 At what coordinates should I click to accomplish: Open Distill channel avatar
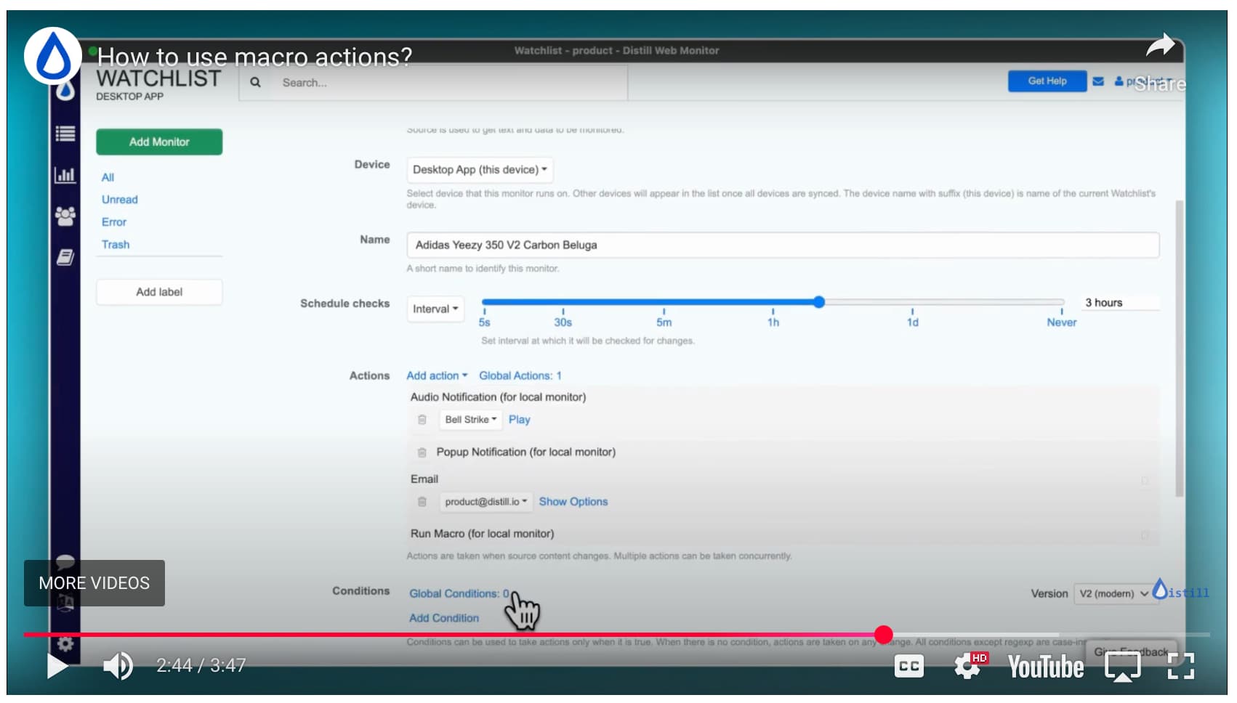[x=53, y=56]
